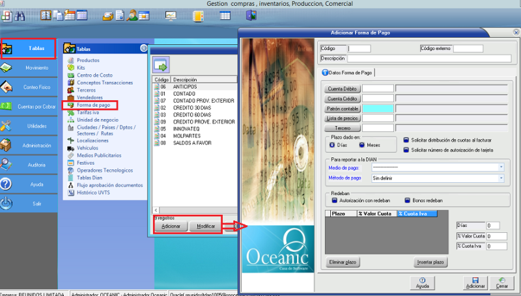Click the binoculars search icon in toolbar

[x=19, y=15]
